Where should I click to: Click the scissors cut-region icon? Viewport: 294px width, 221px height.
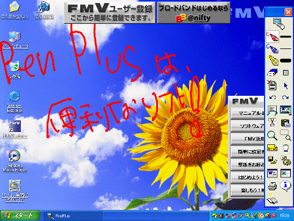pos(273,122)
